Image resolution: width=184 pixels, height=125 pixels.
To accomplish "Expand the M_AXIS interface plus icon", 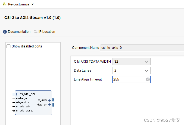I will (x=49, y=100).
